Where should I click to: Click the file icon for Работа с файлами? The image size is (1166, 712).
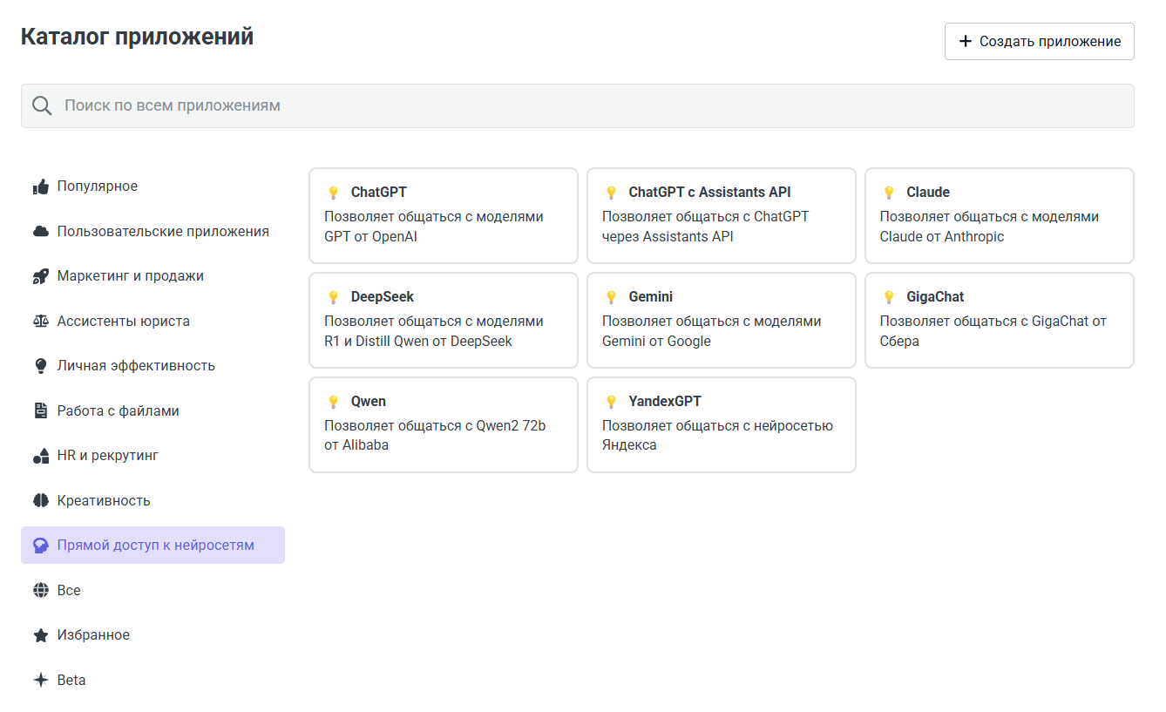click(40, 411)
